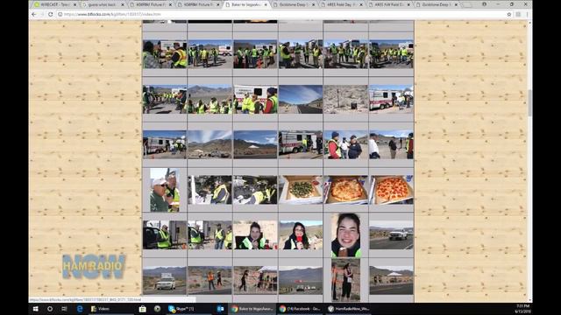Open the Windows Start menu
The image size is (561, 315).
[35, 309]
